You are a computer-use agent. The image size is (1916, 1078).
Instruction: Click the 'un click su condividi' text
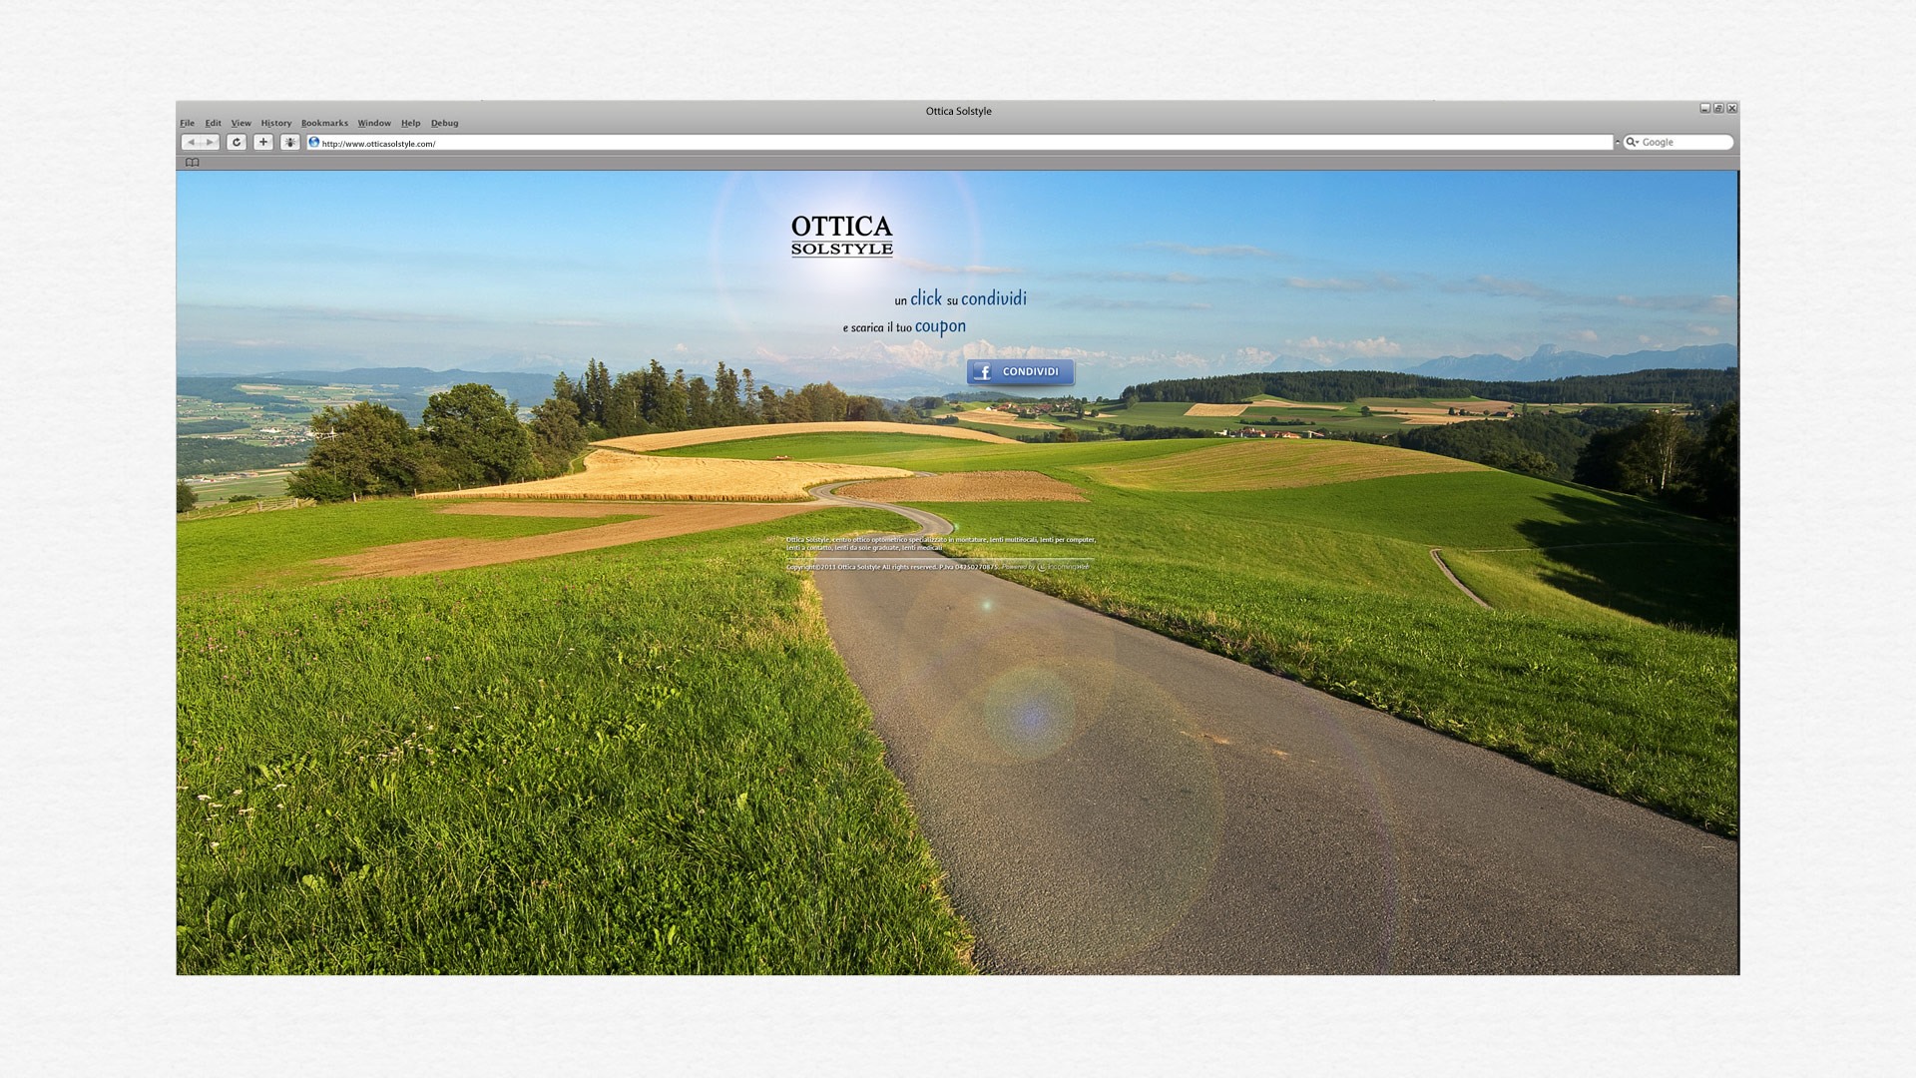(x=960, y=298)
